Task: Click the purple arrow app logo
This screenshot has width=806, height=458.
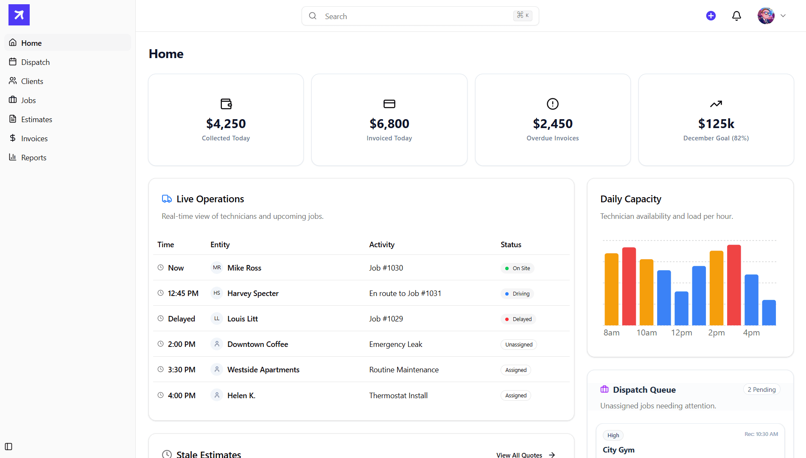Action: tap(19, 15)
